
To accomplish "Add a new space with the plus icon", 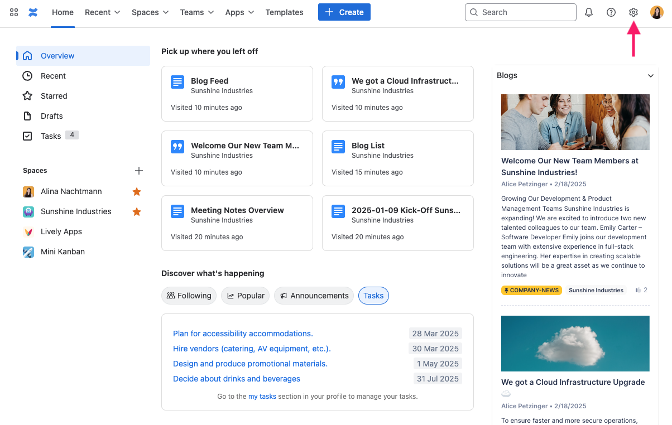I will (x=138, y=171).
